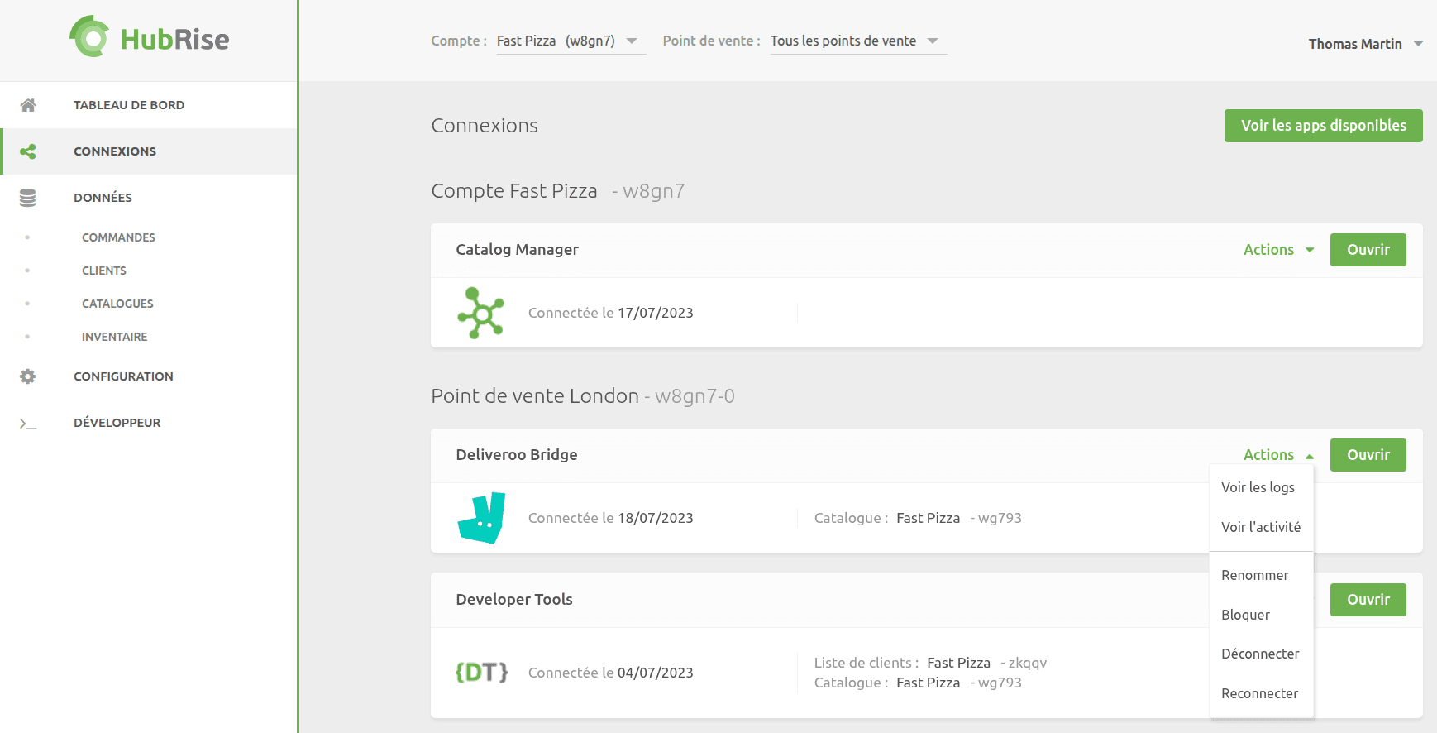Open the Compte Fast Pizza dropdown
The width and height of the screenshot is (1437, 733).
(x=571, y=41)
